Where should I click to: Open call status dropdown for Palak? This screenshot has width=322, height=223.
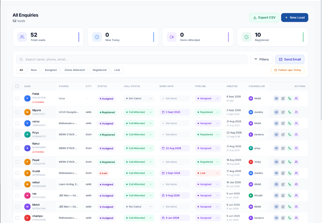coord(139,98)
